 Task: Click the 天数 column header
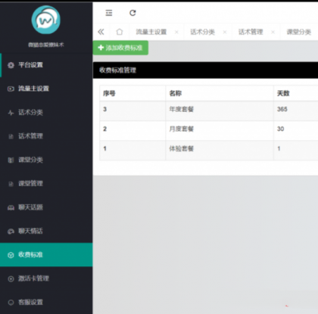tap(283, 94)
